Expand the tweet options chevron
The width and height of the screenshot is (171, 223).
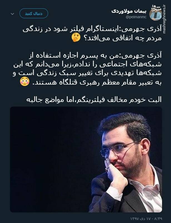coord(13,14)
